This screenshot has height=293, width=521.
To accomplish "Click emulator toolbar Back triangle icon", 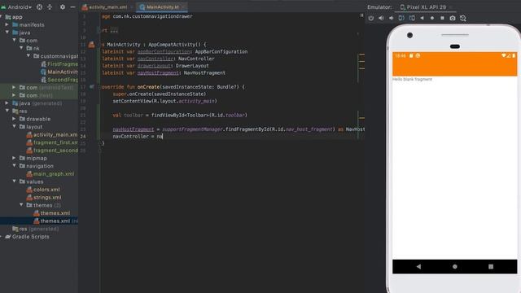I will pos(422,18).
